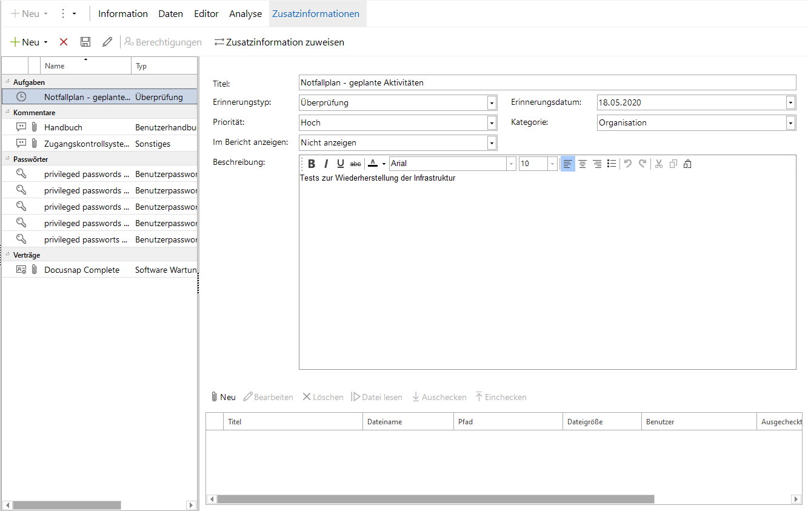The height and width of the screenshot is (511, 808).
Task: Align description text left
Action: click(567, 164)
